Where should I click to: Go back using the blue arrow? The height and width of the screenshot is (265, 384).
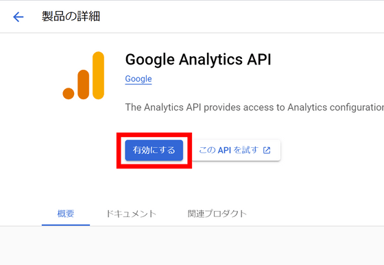click(18, 17)
